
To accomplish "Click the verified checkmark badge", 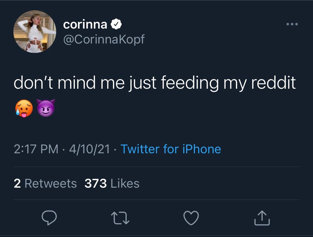I will coord(116,25).
